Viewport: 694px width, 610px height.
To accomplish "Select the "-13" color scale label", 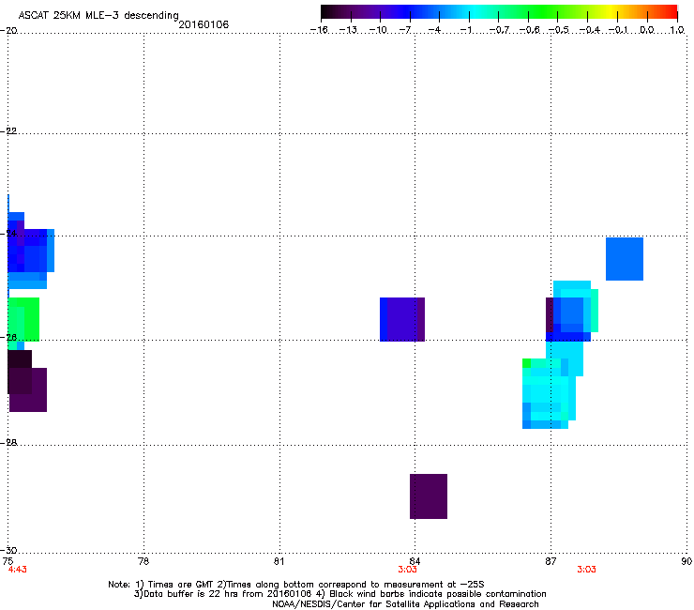I will pyautogui.click(x=348, y=30).
